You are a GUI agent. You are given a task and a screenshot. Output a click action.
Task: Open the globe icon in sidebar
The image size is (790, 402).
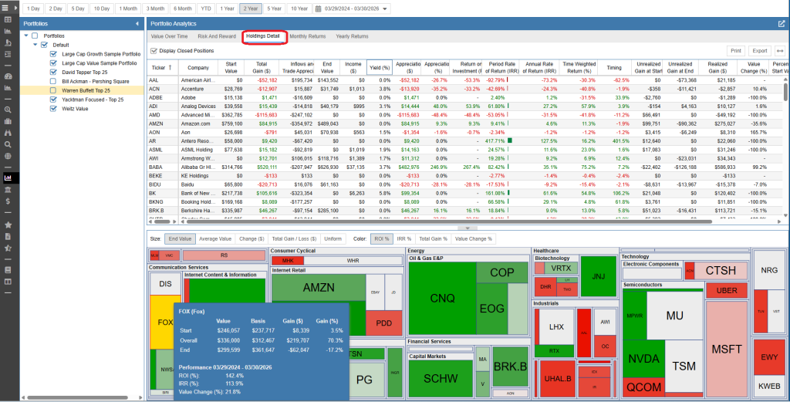8,156
